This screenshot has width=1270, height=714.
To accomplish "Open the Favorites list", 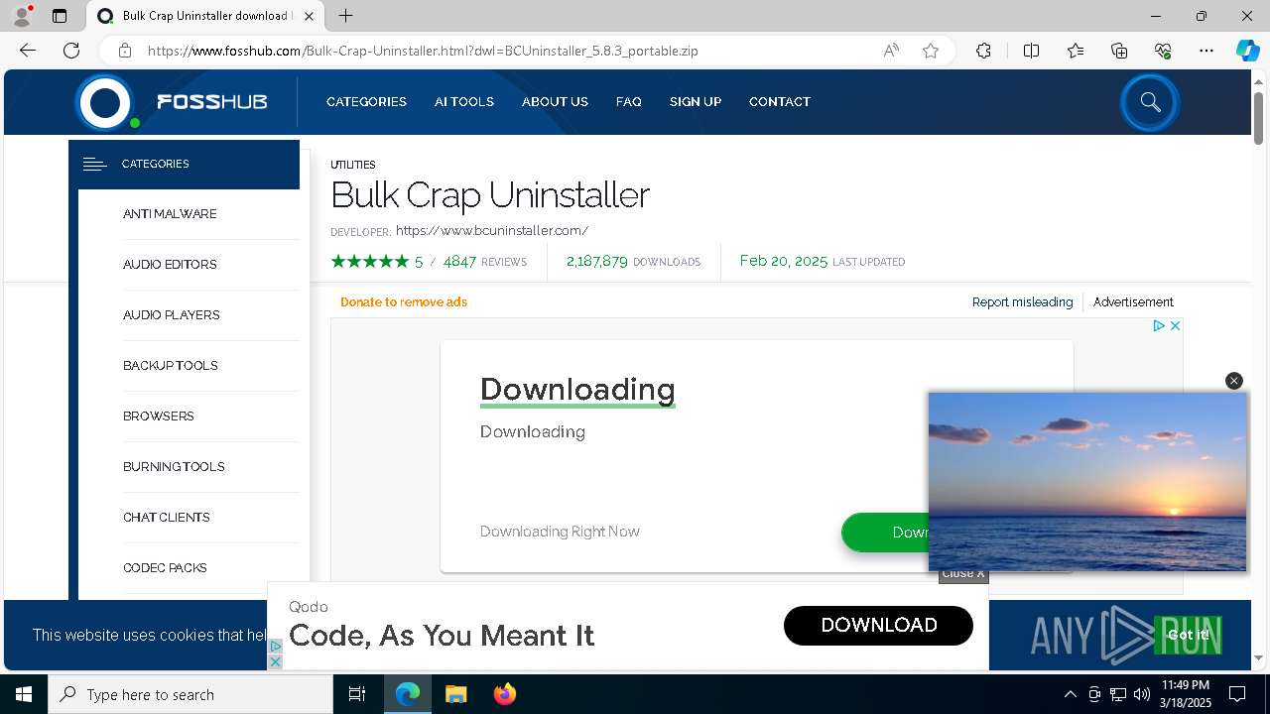I will coord(1076,51).
